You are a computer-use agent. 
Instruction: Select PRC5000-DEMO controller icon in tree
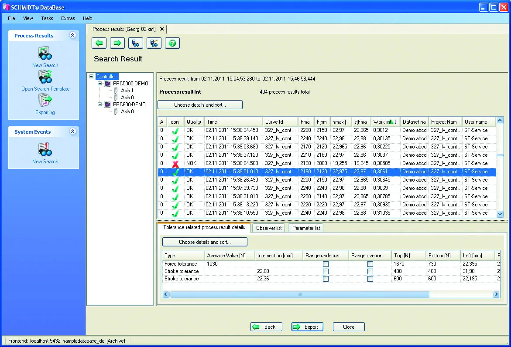pyautogui.click(x=107, y=84)
